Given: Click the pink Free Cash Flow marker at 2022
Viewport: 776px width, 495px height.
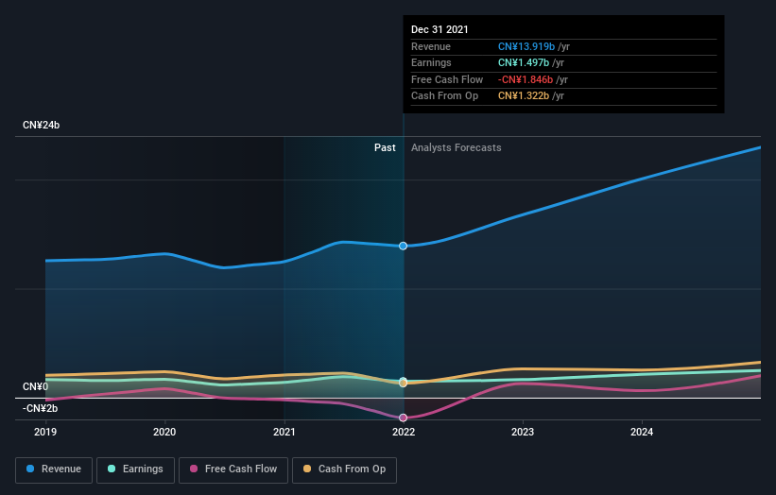Looking at the screenshot, I should (x=404, y=418).
